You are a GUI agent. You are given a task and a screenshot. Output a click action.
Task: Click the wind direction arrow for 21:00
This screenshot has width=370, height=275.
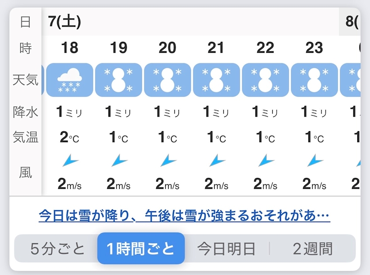tap(217, 161)
